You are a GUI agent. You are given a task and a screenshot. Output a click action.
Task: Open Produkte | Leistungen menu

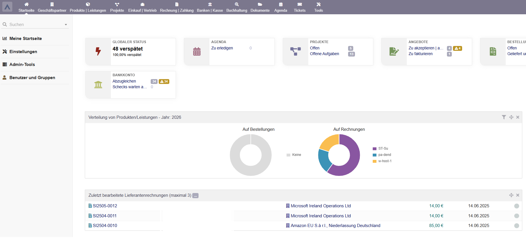[88, 7]
